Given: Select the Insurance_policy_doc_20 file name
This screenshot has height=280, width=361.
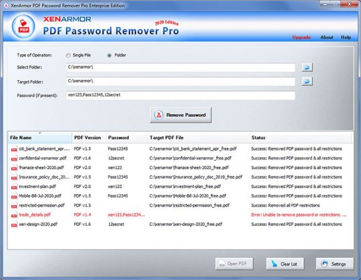Looking at the screenshot, I should 44,177.
